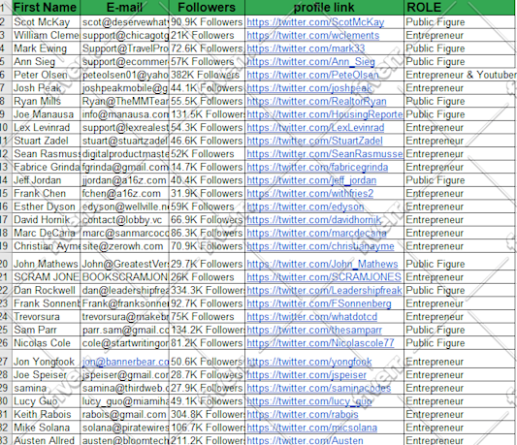Open the PeteOlsen twitter profile link

pos(312,75)
